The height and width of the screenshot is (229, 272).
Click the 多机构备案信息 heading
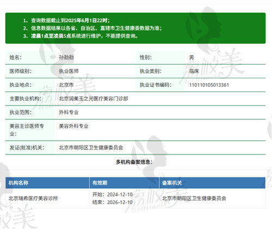tap(134, 162)
